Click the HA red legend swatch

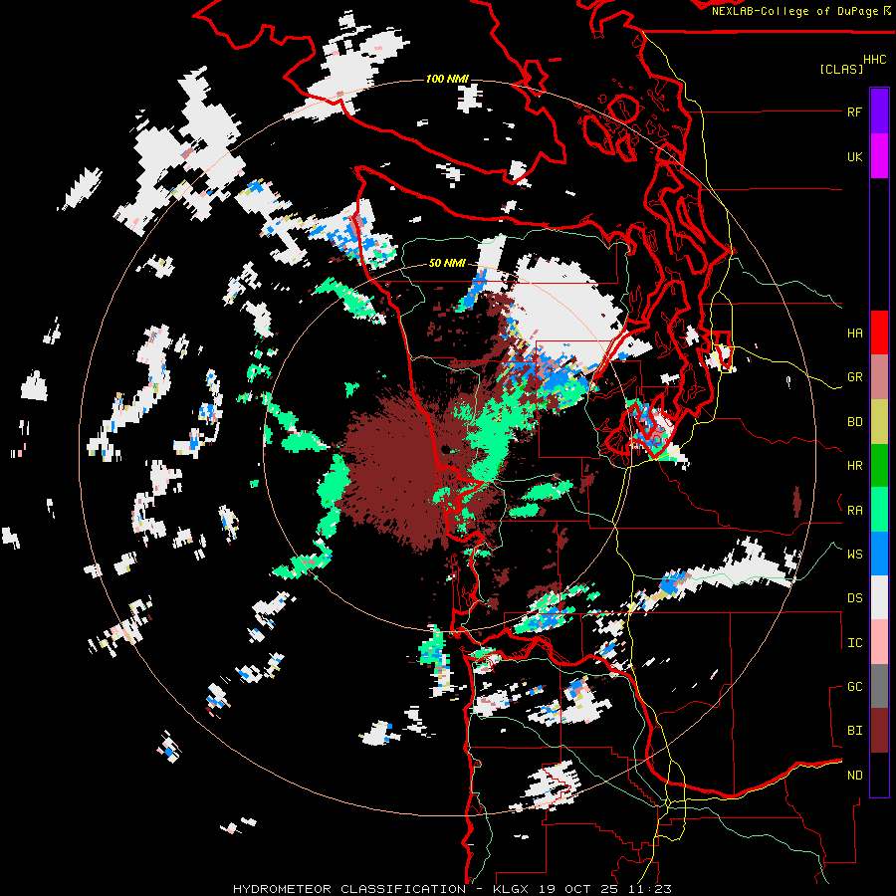[x=879, y=333]
